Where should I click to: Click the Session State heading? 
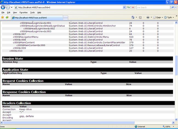13,59
